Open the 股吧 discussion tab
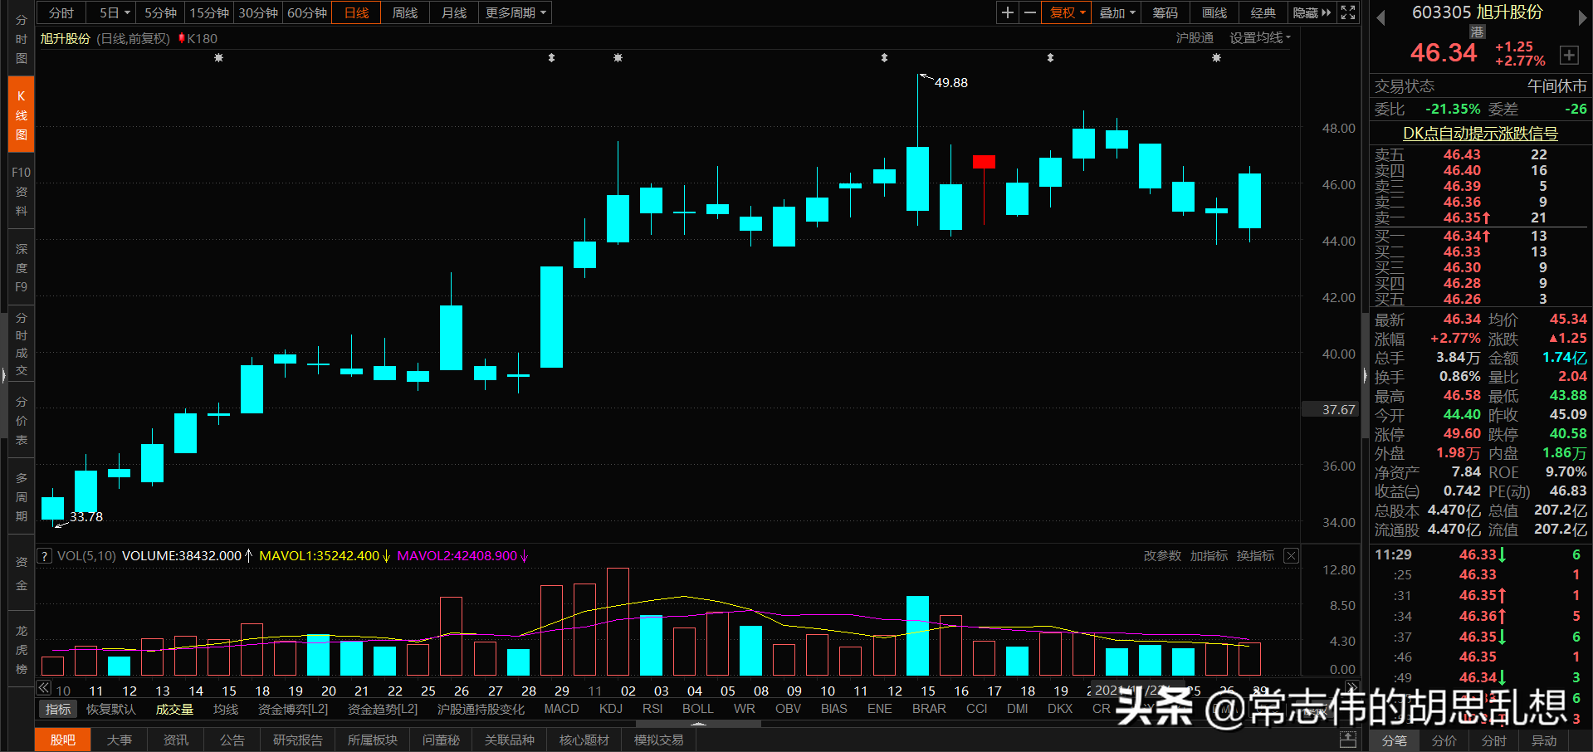Viewport: 1593px width, 752px height. pyautogui.click(x=62, y=739)
